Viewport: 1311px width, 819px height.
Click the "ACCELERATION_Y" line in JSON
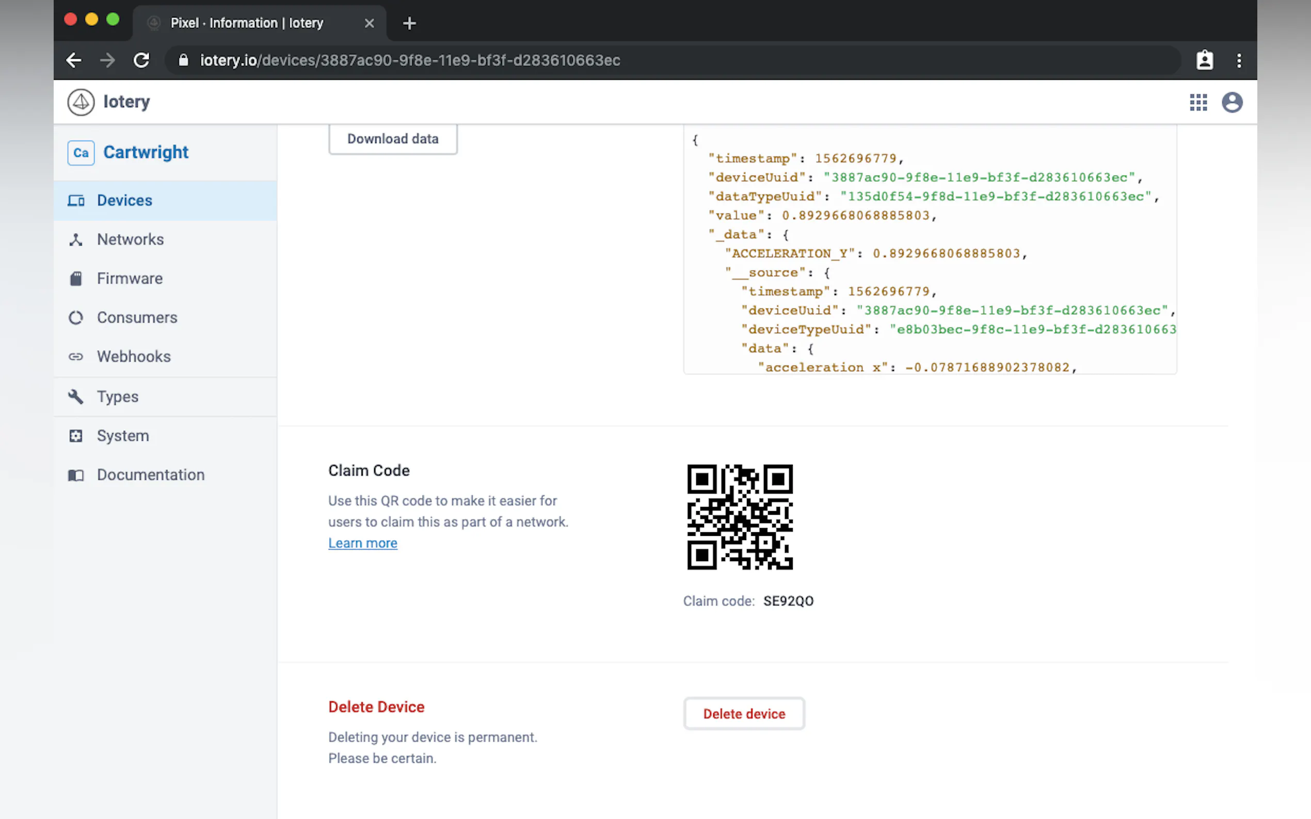point(876,254)
